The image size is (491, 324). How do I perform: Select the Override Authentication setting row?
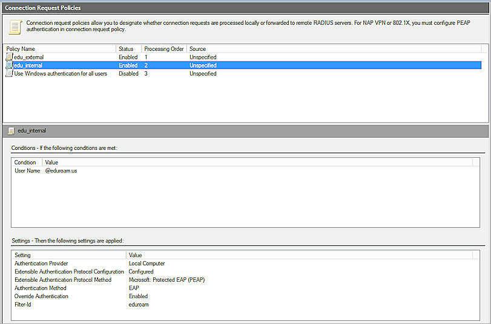click(41, 296)
